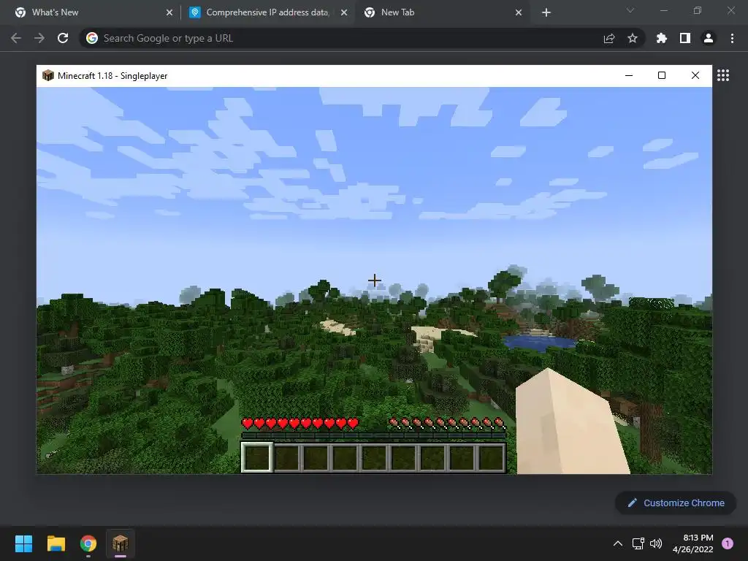Open Google Chrome from taskbar

pyautogui.click(x=88, y=543)
